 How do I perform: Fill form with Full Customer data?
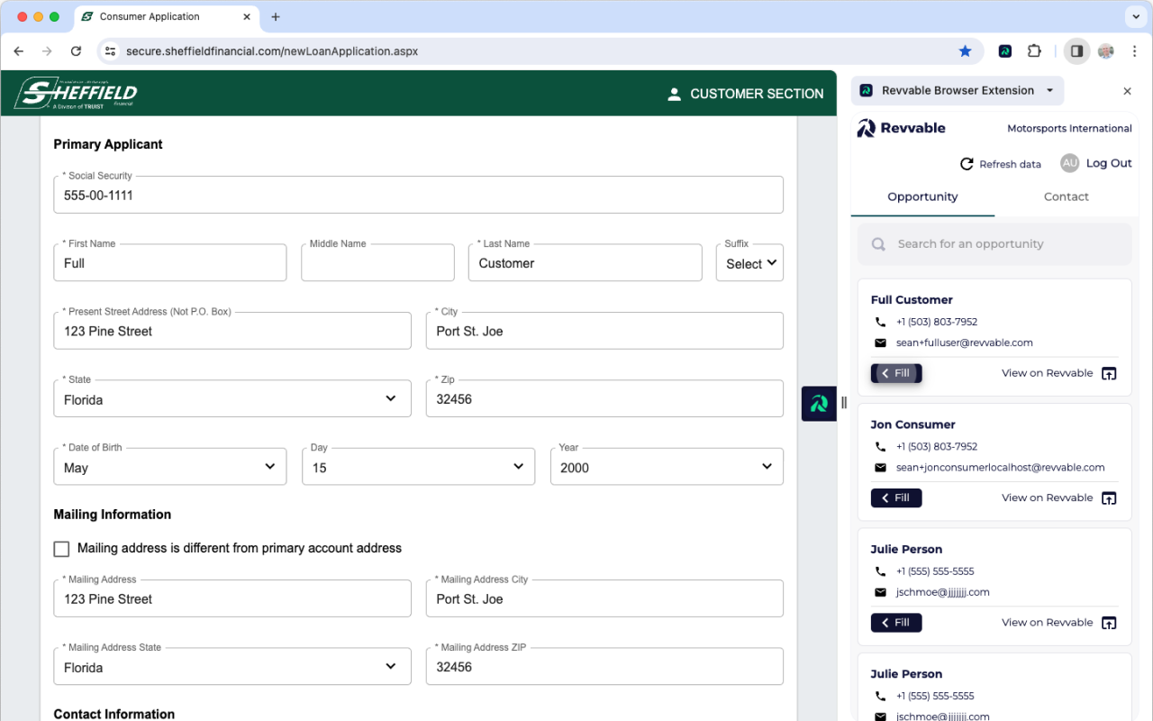pos(896,373)
